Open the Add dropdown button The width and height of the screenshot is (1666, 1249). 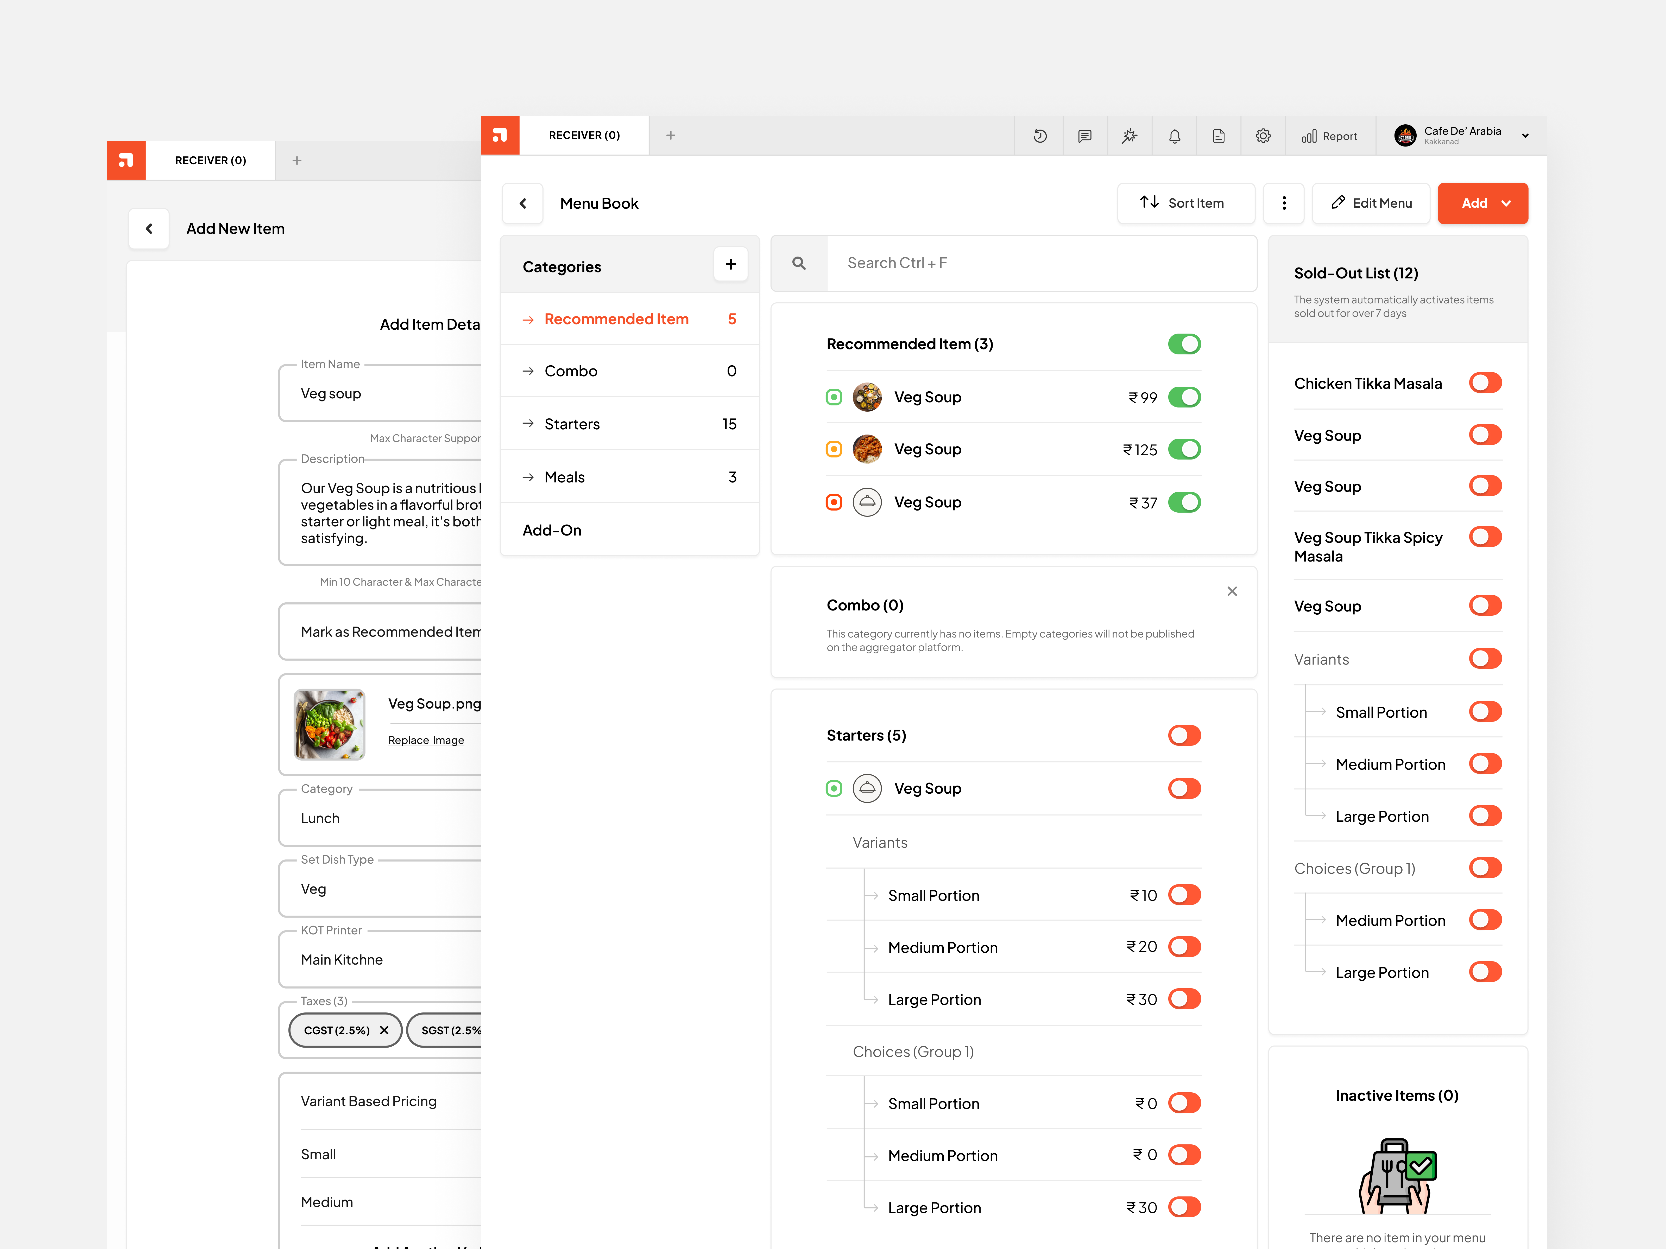pyautogui.click(x=1483, y=203)
